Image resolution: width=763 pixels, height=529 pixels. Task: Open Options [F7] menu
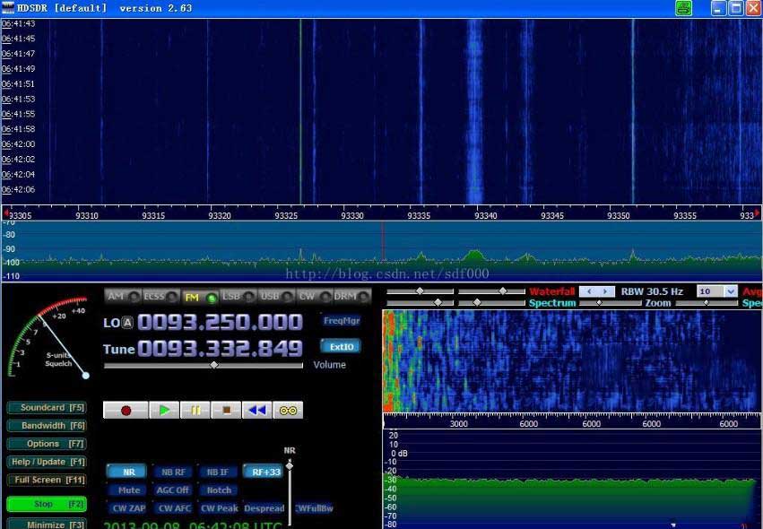[x=48, y=444]
